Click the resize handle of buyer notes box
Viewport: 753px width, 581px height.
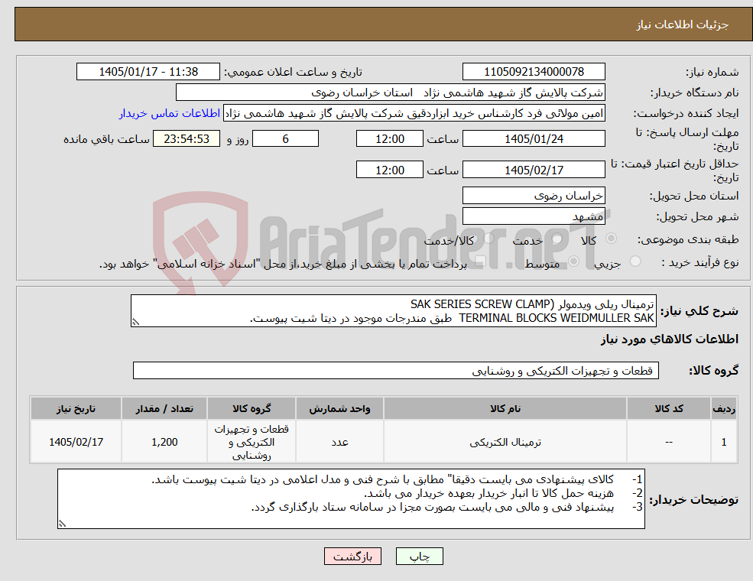click(62, 524)
